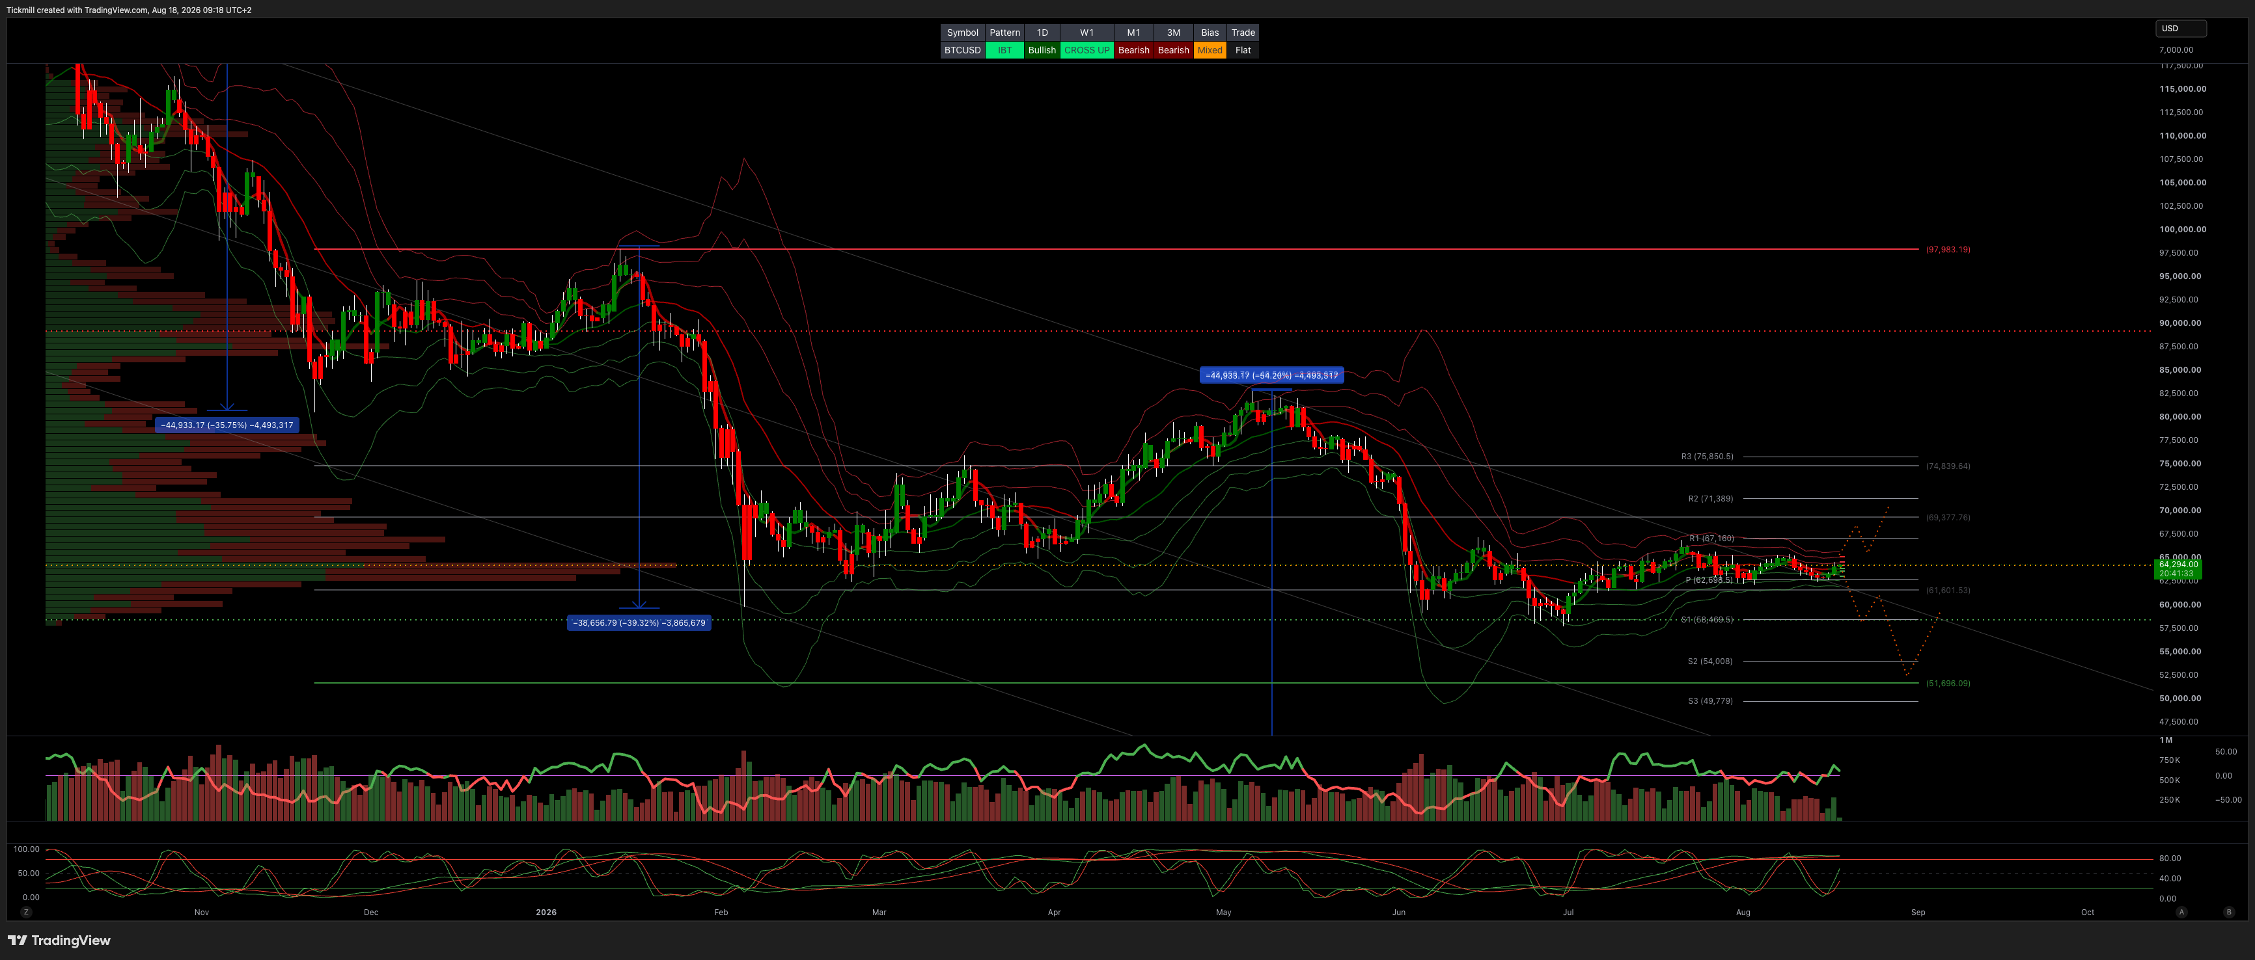The height and width of the screenshot is (960, 2255).
Task: Click the Bias header cell
Action: (1210, 33)
